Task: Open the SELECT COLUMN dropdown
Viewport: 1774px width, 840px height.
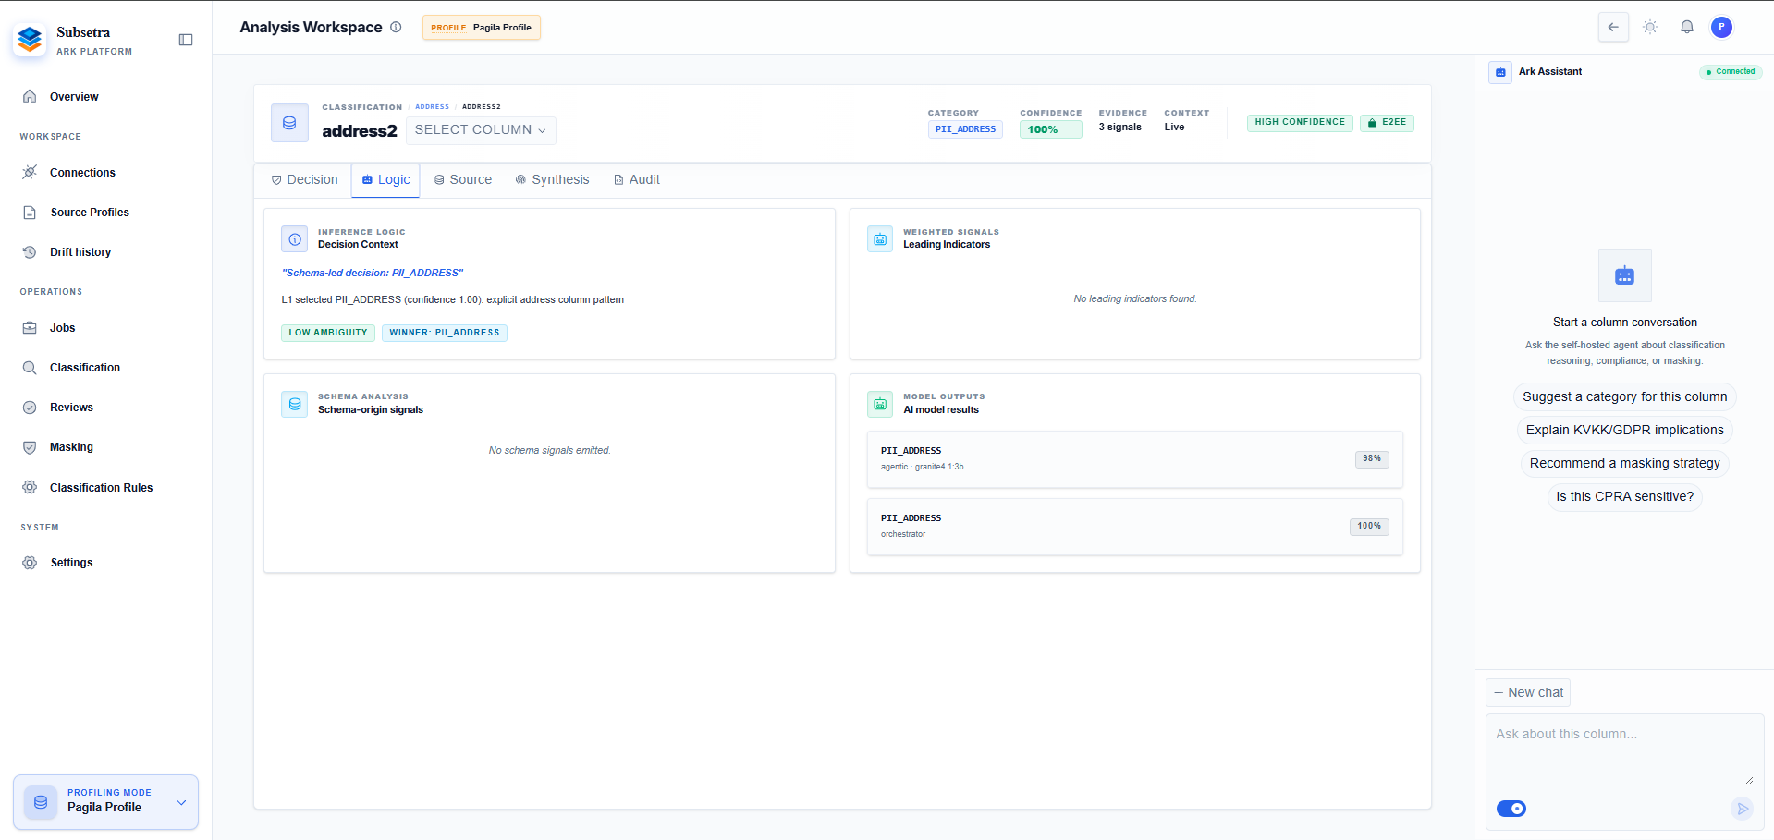Action: [x=481, y=130]
